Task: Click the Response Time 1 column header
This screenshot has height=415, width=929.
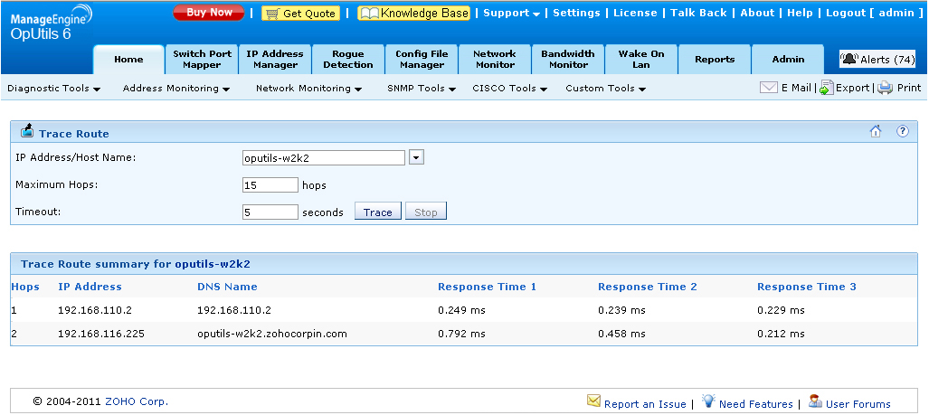Action: (x=487, y=287)
